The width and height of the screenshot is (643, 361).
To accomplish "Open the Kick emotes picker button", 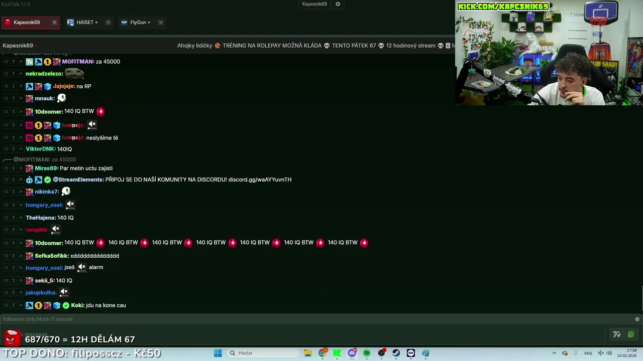I will (x=631, y=334).
